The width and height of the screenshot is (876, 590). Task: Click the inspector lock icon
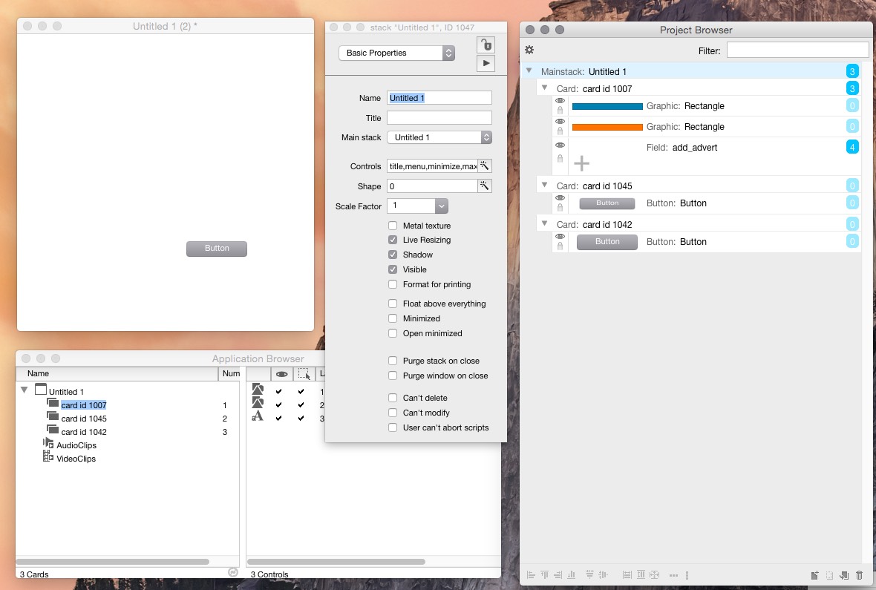tap(486, 45)
